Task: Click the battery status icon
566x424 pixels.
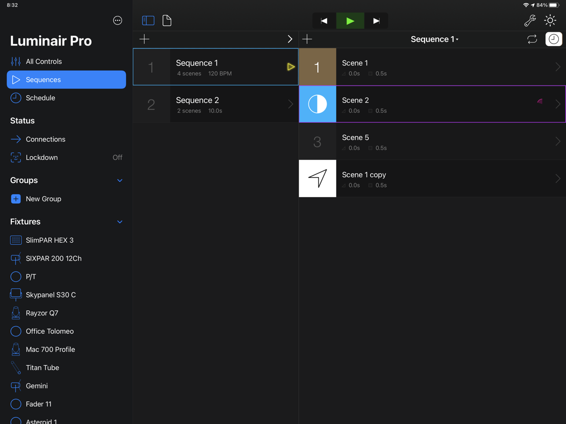Action: [554, 5]
